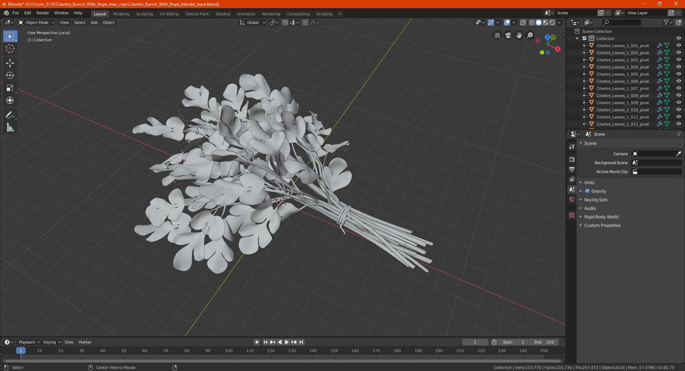Hide Cilantro_Leaves_1_012_pivot with eye icon
This screenshot has width=685, height=371.
(679, 124)
